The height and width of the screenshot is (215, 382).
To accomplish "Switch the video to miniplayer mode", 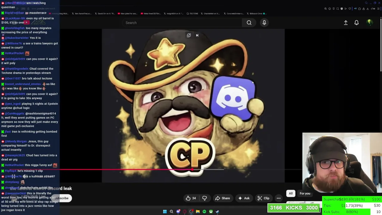I will pyautogui.click(x=189, y=35).
